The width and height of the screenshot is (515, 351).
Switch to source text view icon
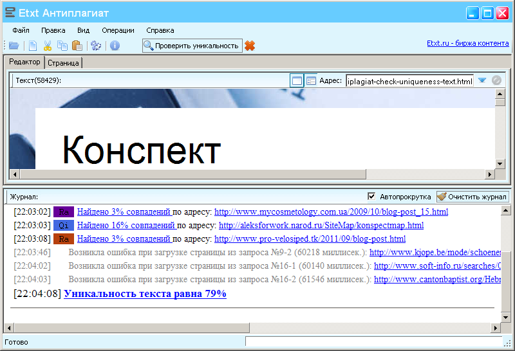311,80
